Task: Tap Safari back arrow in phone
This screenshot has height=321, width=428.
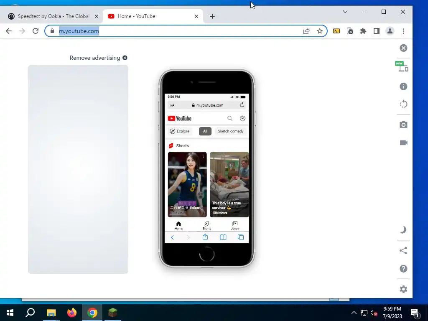Action: [x=172, y=237]
